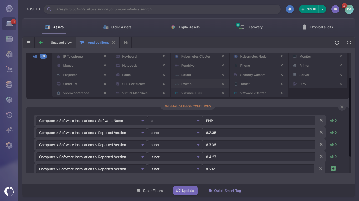The image size is (359, 201).
Task: Close the conditions panel with round X button
Action: tap(342, 107)
